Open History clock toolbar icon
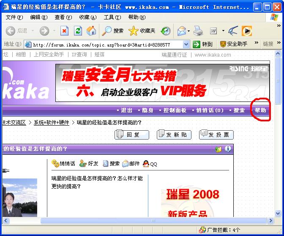284x236 pixels. 166,31
